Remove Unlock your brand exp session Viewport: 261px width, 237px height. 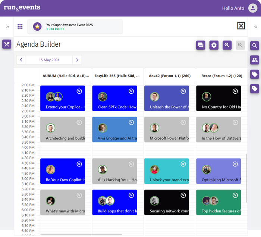pyautogui.click(x=183, y=164)
